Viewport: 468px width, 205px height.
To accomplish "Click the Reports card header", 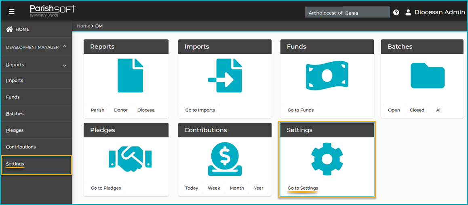I will coord(126,46).
